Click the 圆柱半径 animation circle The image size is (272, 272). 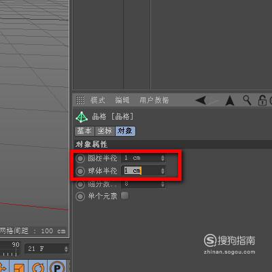tap(80, 158)
